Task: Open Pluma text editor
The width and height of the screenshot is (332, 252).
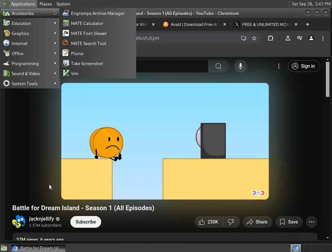Action: (x=98, y=53)
